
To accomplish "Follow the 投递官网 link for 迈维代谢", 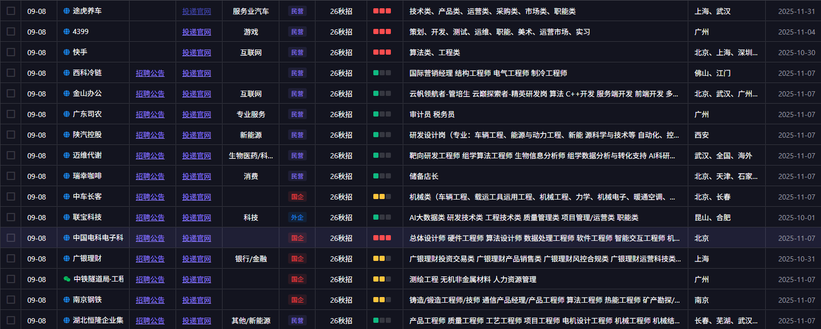I will coord(197,156).
